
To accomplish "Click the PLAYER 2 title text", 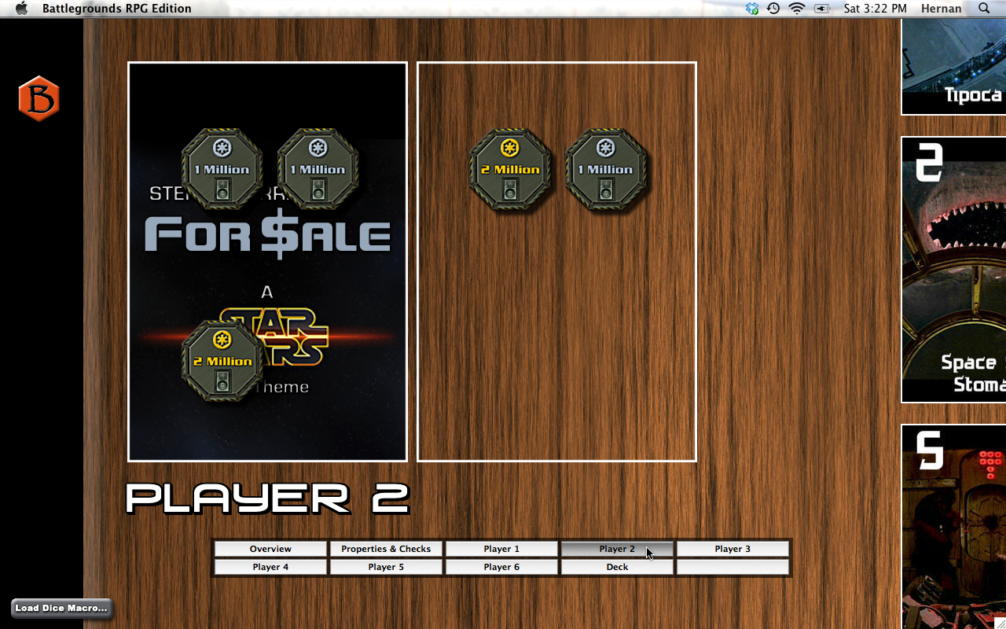I will pyautogui.click(x=268, y=498).
